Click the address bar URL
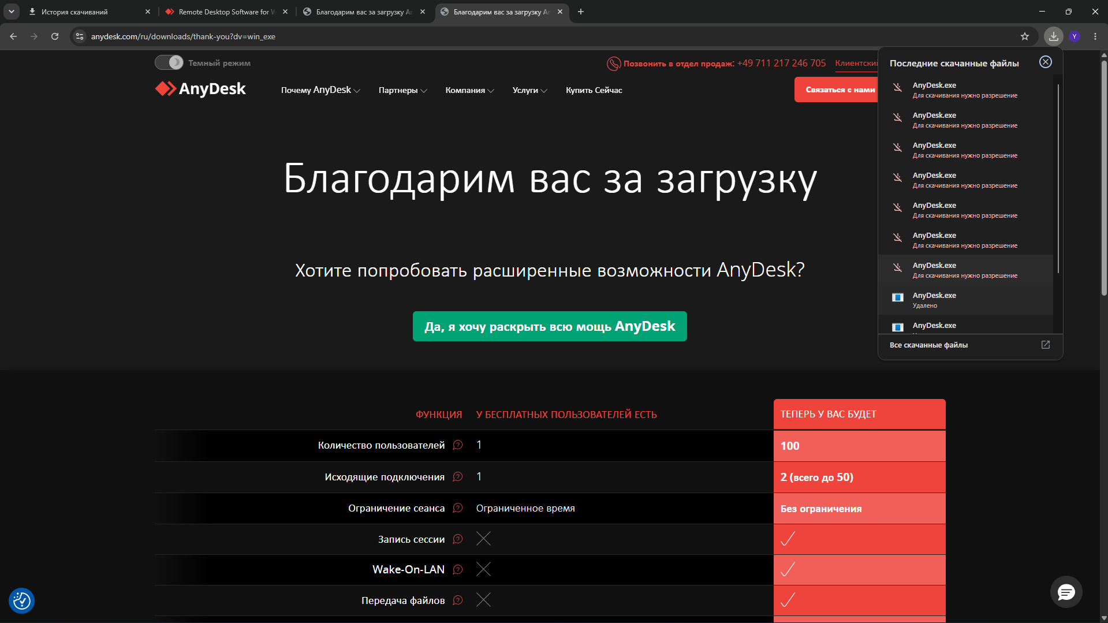This screenshot has height=623, width=1108. tap(183, 36)
